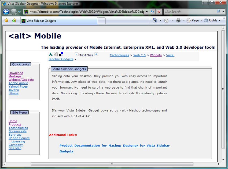Follow the Technologies breadcrumb link
This screenshot has width=228, height=169.
[119, 55]
